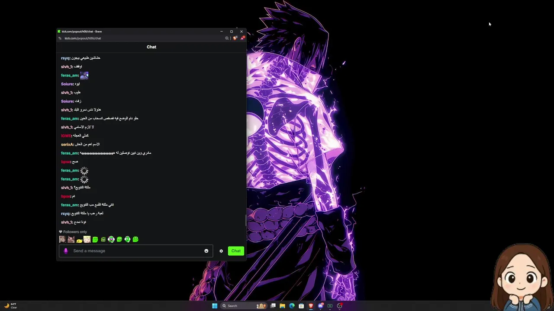The width and height of the screenshot is (554, 311).
Task: Click the green Chat send button
Action: [236, 251]
